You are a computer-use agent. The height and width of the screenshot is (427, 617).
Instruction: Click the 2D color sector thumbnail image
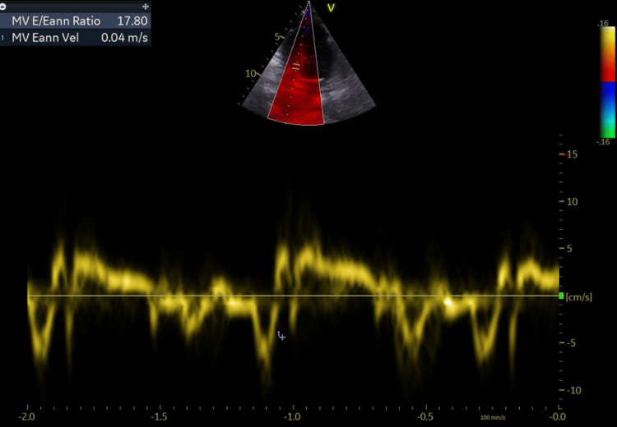pyautogui.click(x=308, y=65)
